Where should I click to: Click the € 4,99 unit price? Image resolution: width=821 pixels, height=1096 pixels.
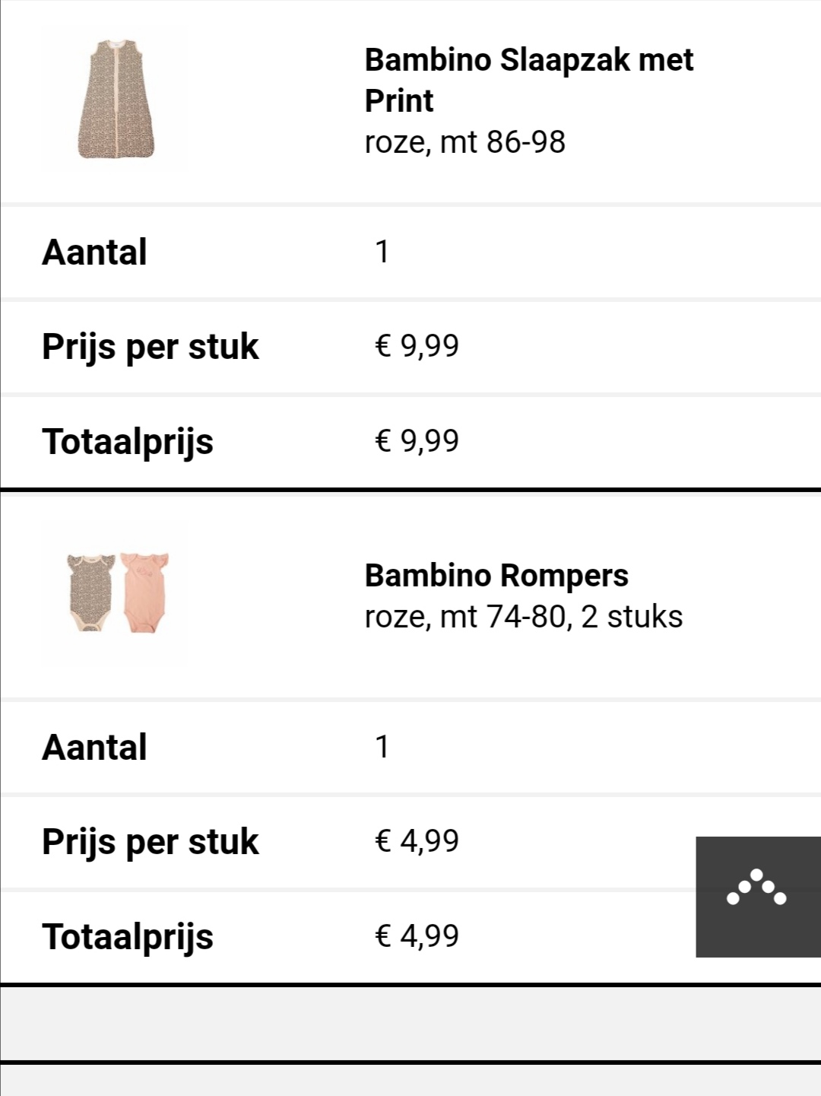click(x=417, y=841)
